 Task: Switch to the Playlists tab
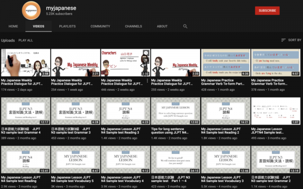coord(67,26)
